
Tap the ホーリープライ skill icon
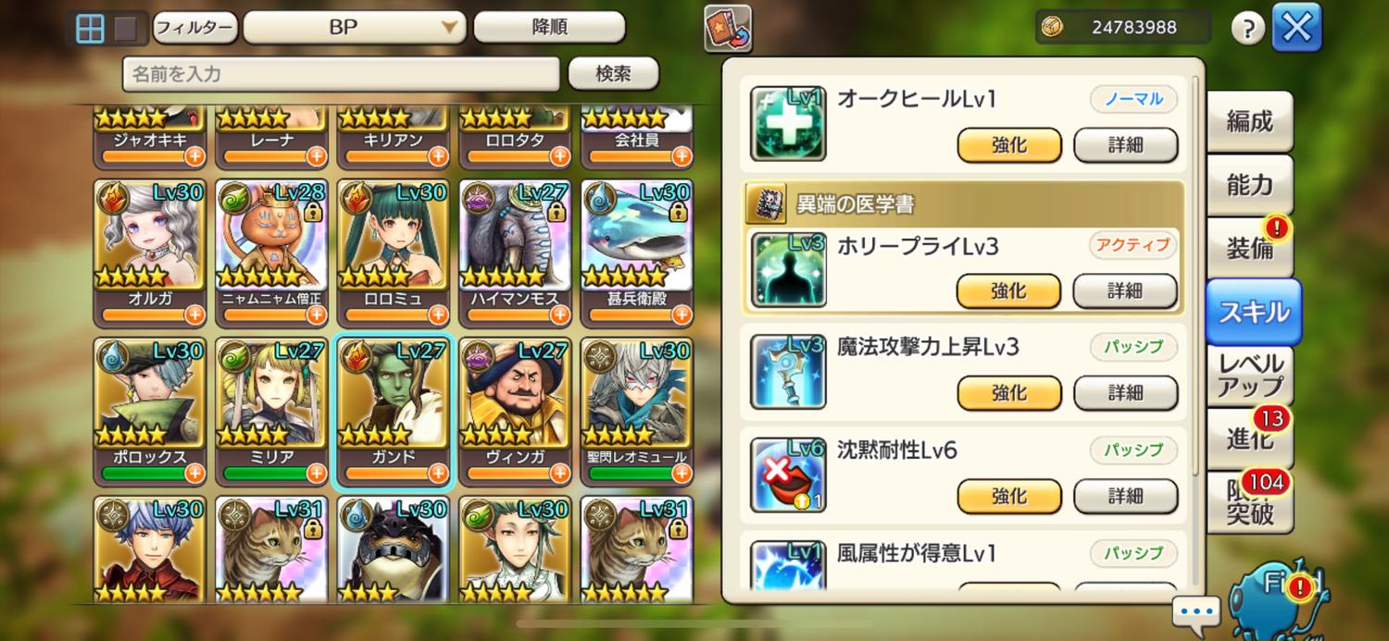tap(788, 270)
